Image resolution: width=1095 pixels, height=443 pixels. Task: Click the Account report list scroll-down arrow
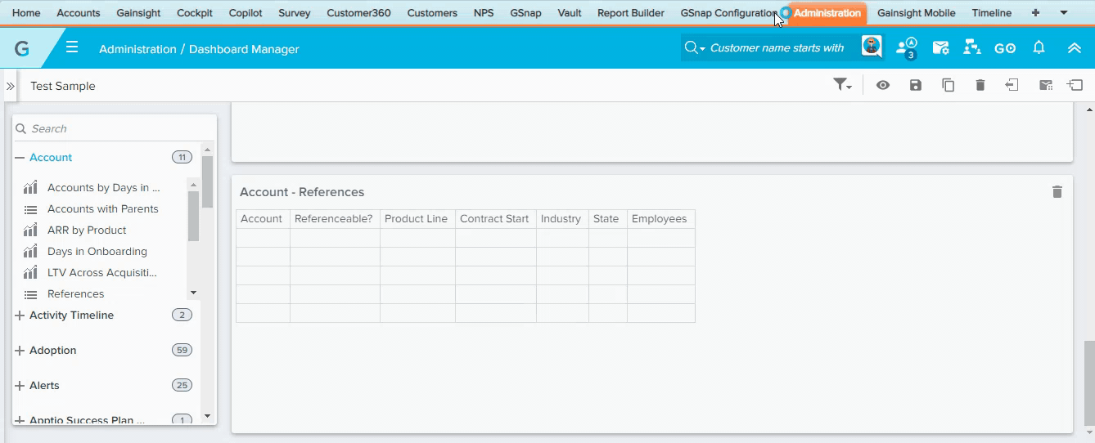[x=194, y=293]
